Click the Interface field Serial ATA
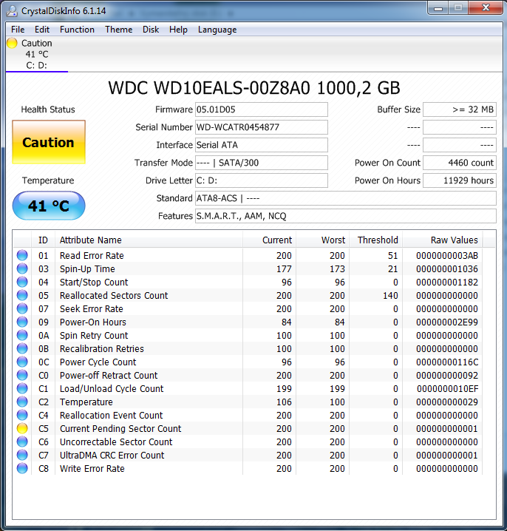Viewport: 507px width, 531px height. [262, 145]
